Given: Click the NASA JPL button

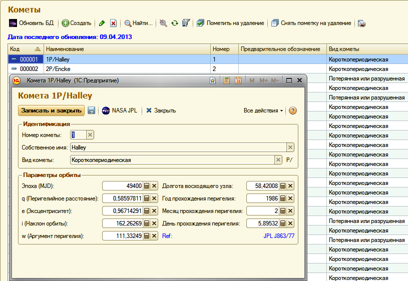Looking at the screenshot, I should point(120,110).
